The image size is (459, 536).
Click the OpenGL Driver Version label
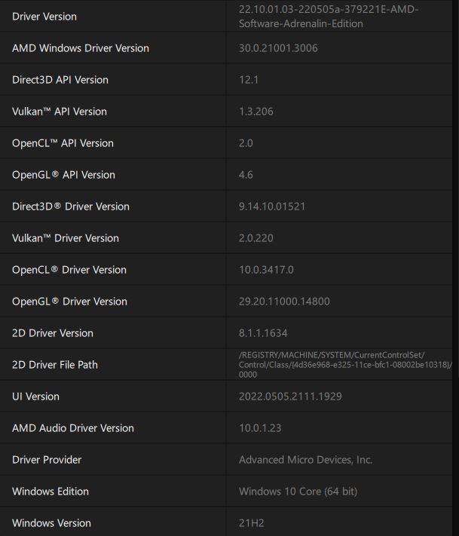point(69,302)
